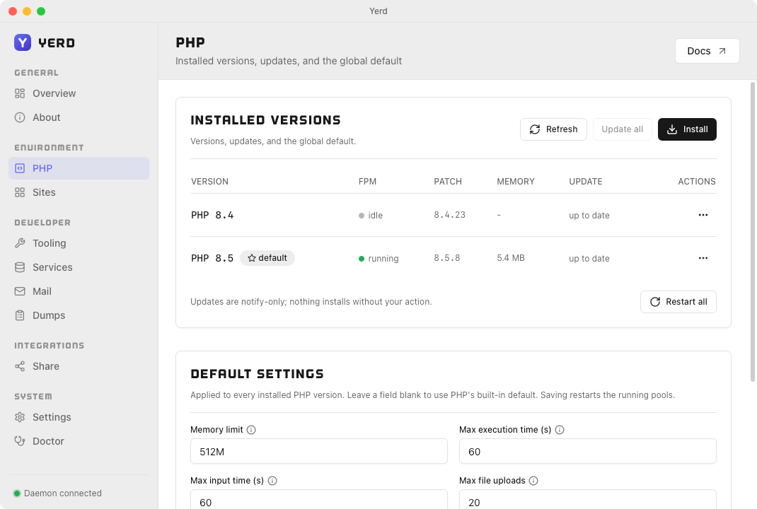Click the patch value 8.4.23
Viewport: 757px width, 509px height.
click(x=449, y=215)
